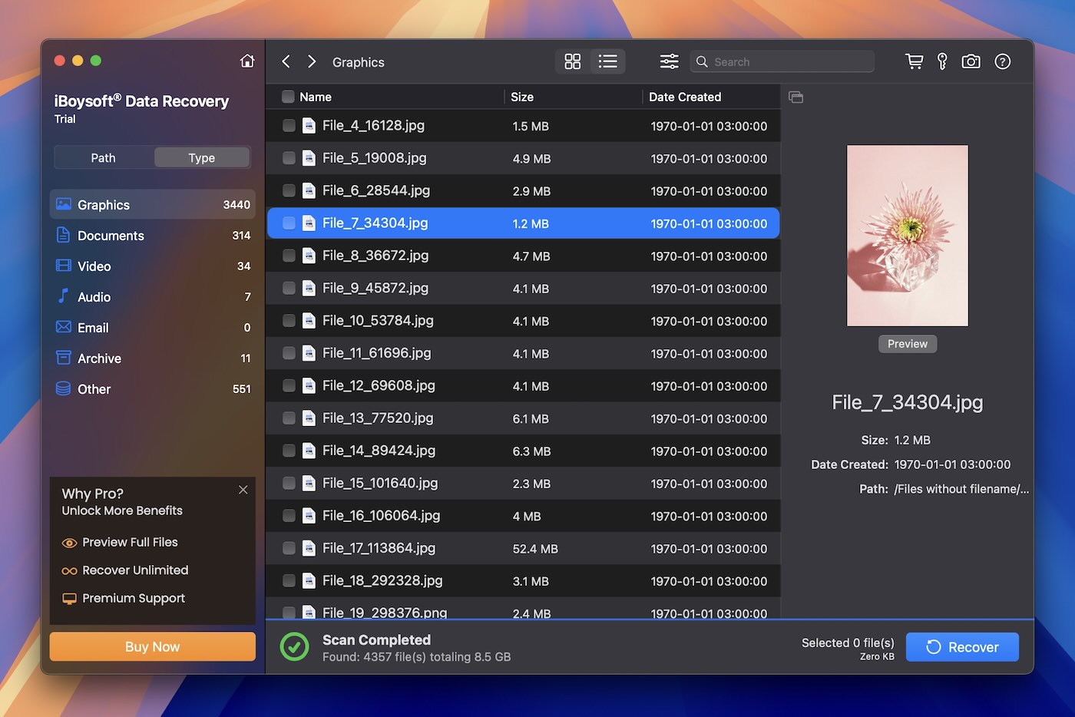Switch to the Path tab
Screen dimensions: 1075x717
pos(103,157)
